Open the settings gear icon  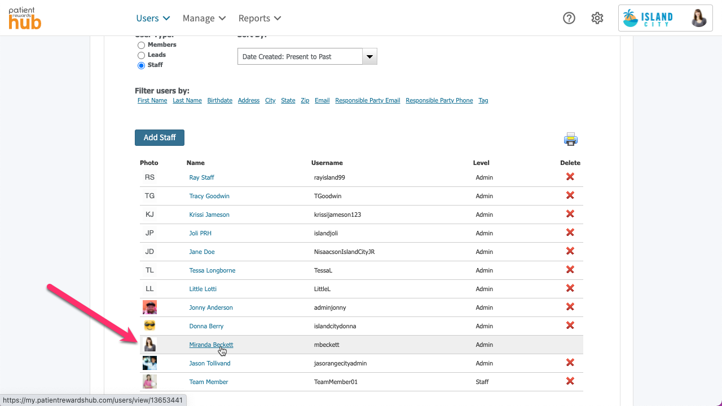(x=597, y=18)
